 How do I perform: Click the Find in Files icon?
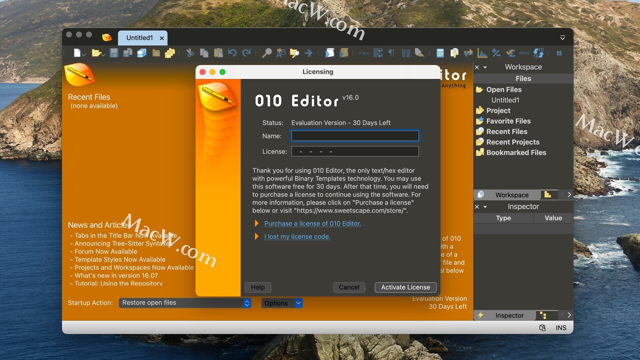tap(295, 53)
